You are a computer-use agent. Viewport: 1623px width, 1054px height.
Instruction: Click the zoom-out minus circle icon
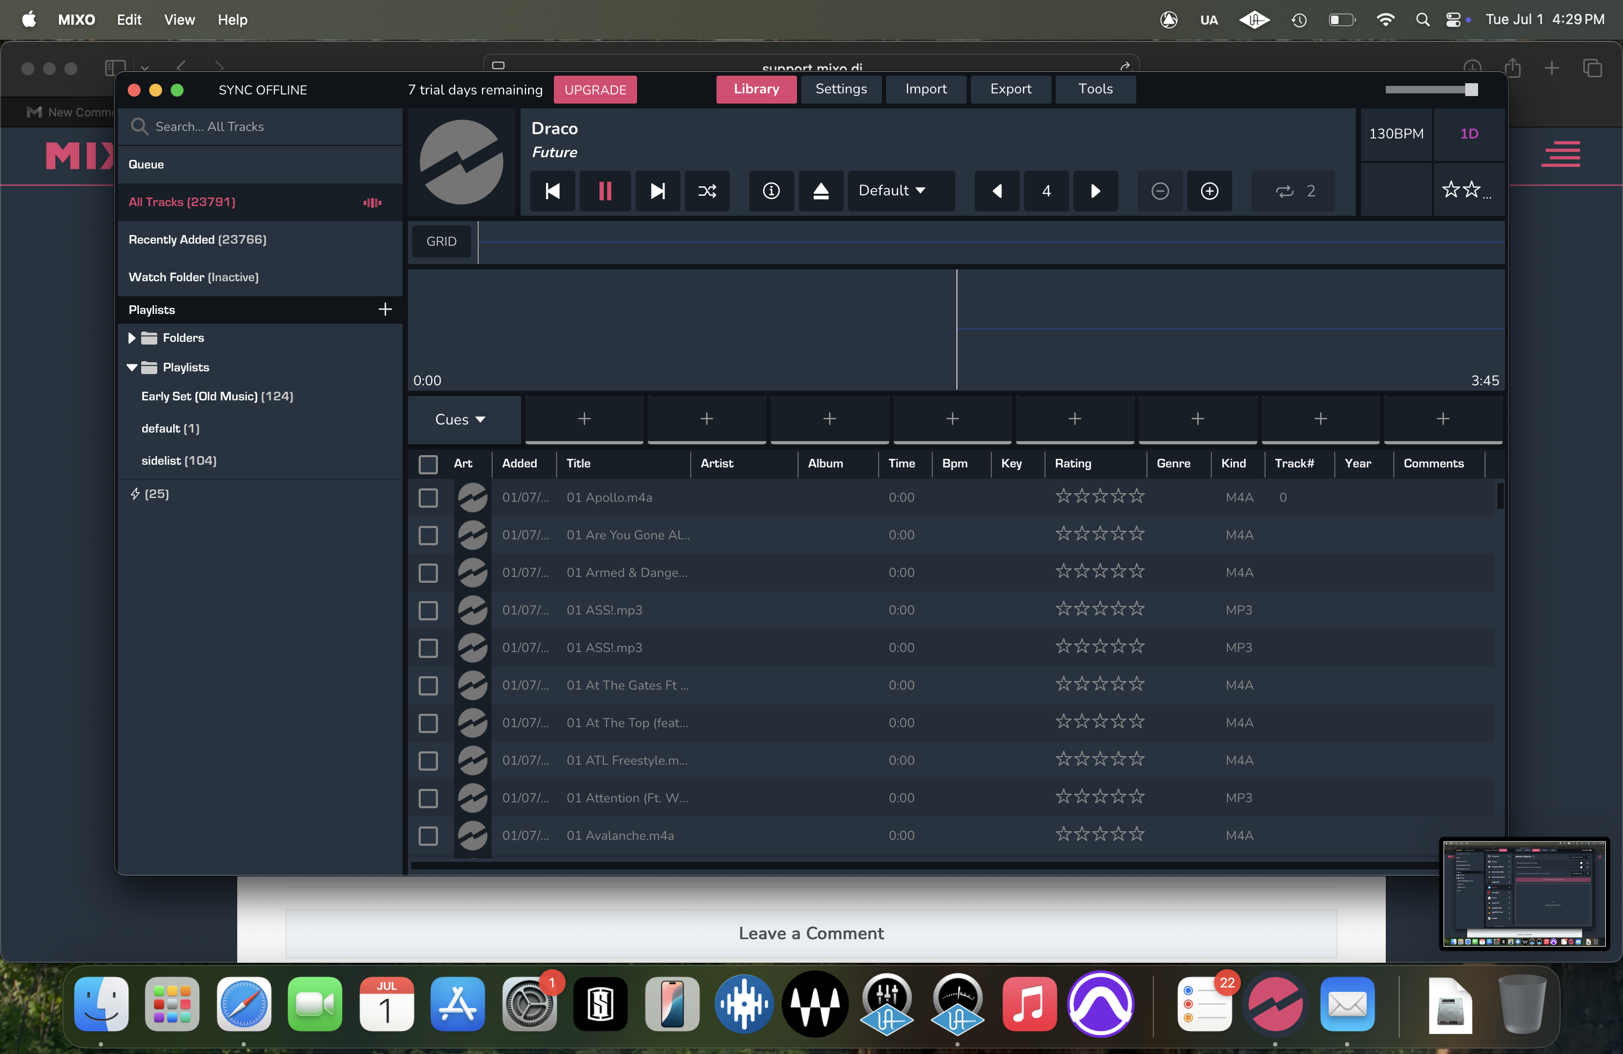point(1159,191)
